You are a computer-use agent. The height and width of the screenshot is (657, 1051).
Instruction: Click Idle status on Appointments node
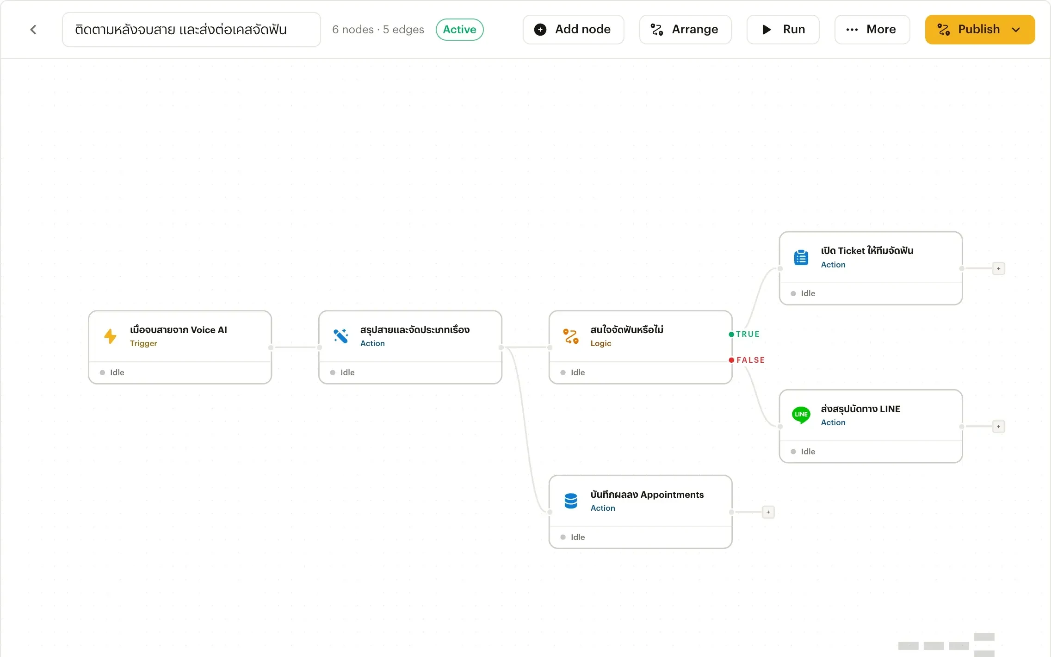tap(573, 537)
